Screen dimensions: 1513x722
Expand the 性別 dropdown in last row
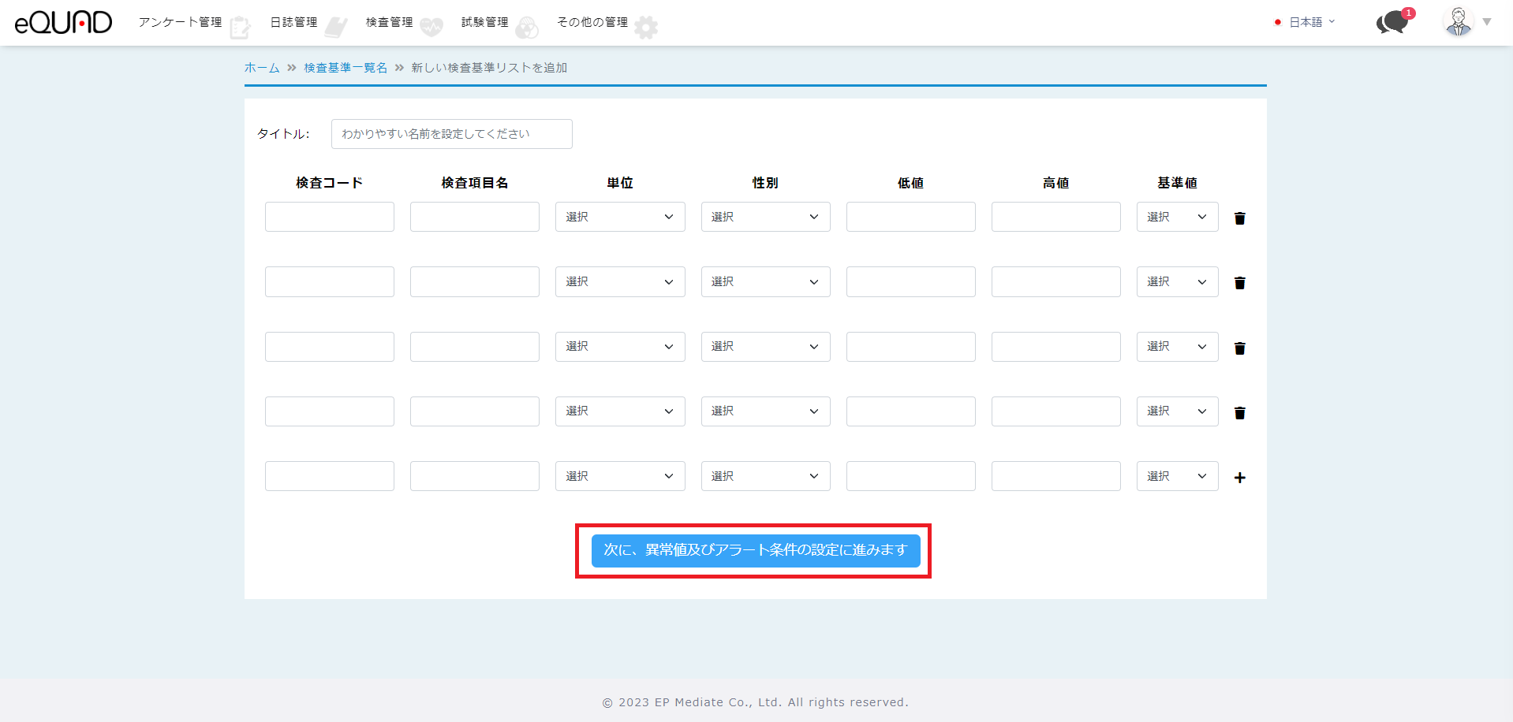(765, 476)
